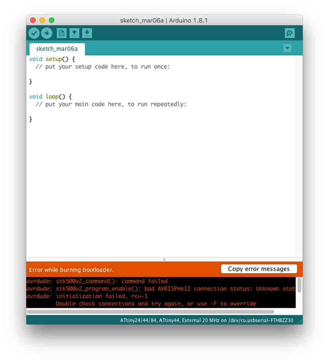Open a sketch using the Open icon
Screen dimensions: 329x362
[75, 33]
